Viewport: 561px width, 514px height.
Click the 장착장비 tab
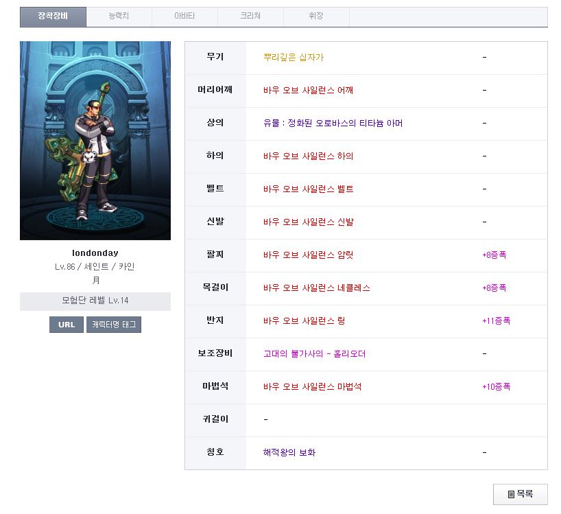[53, 16]
